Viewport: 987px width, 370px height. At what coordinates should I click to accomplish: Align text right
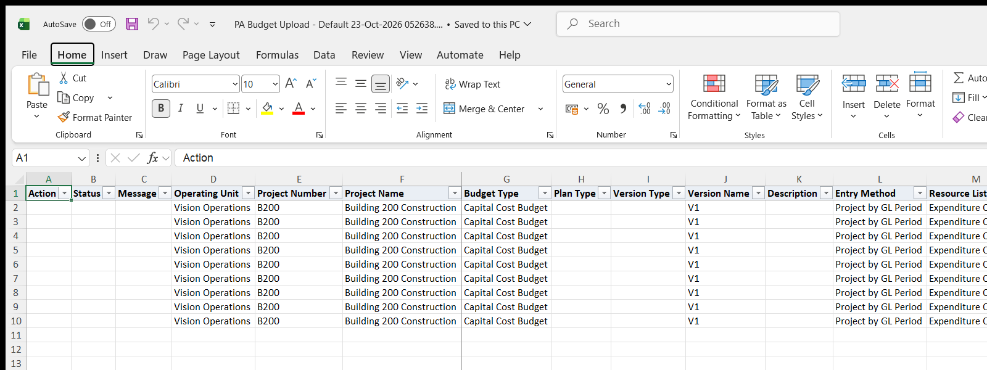381,109
